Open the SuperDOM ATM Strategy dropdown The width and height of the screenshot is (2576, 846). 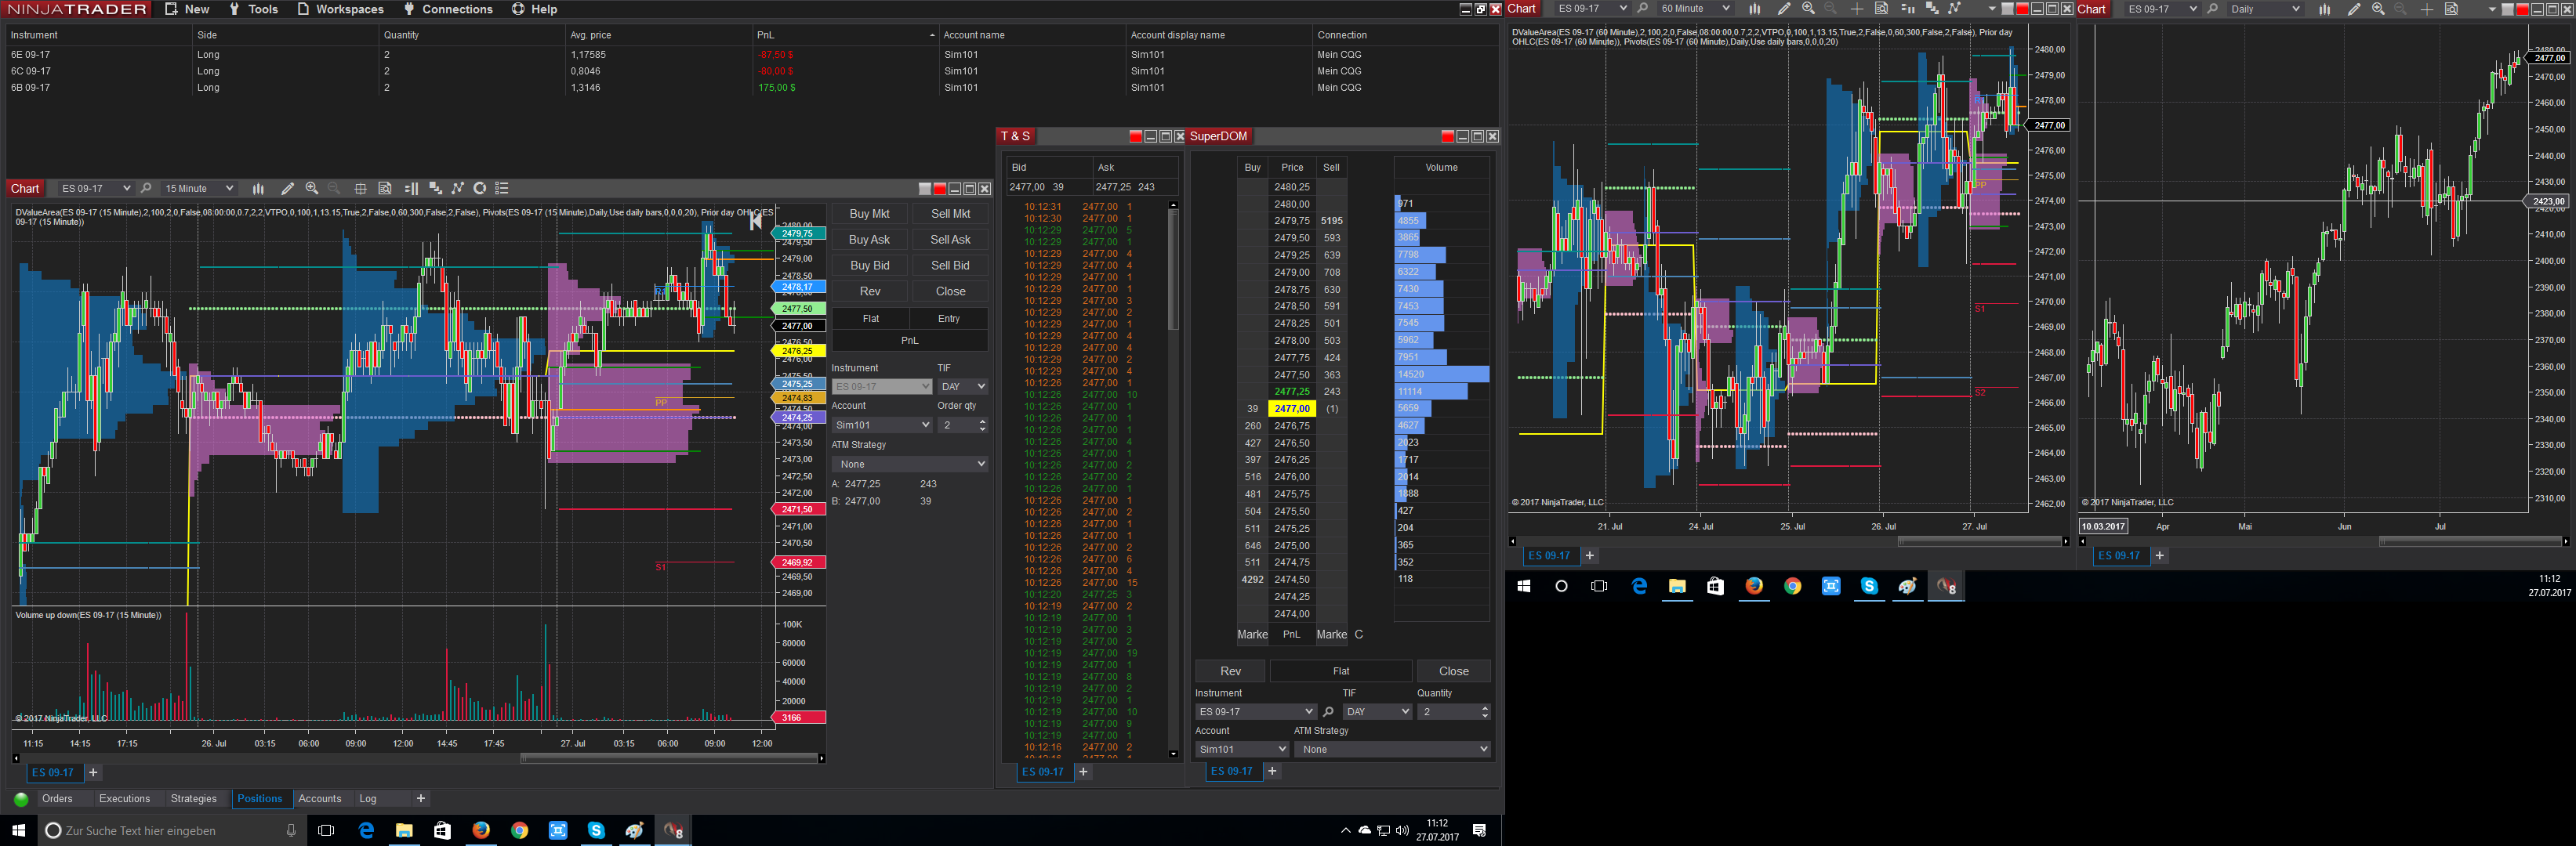pyautogui.click(x=1392, y=749)
